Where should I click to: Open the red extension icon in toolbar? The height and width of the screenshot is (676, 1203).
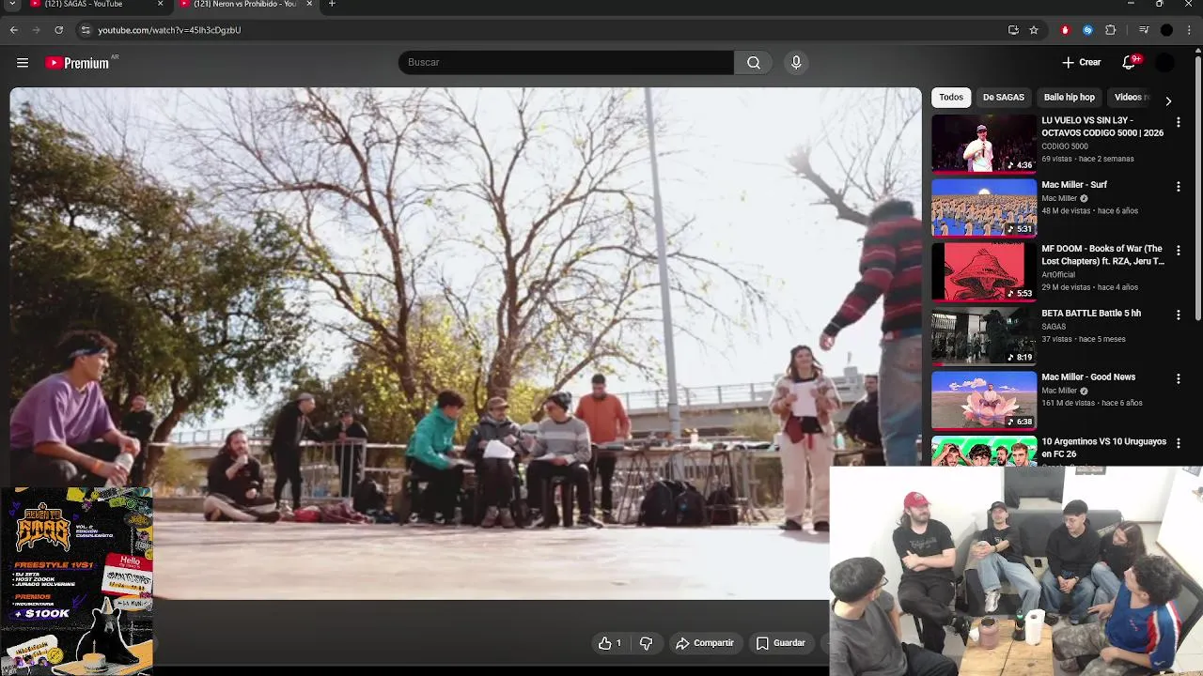tap(1065, 30)
